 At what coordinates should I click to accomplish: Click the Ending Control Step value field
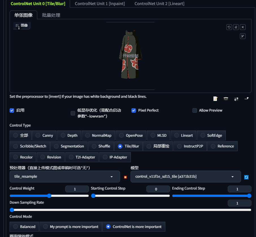click(240, 189)
